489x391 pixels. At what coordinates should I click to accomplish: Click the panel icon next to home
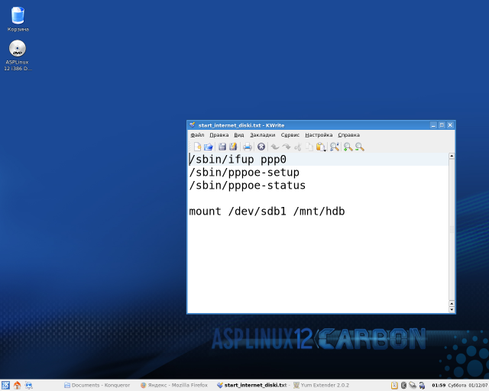[x=29, y=386]
